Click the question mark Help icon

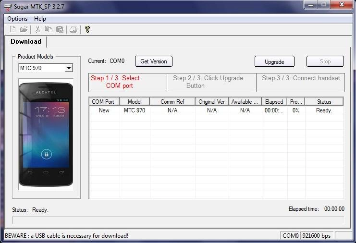[x=87, y=29]
